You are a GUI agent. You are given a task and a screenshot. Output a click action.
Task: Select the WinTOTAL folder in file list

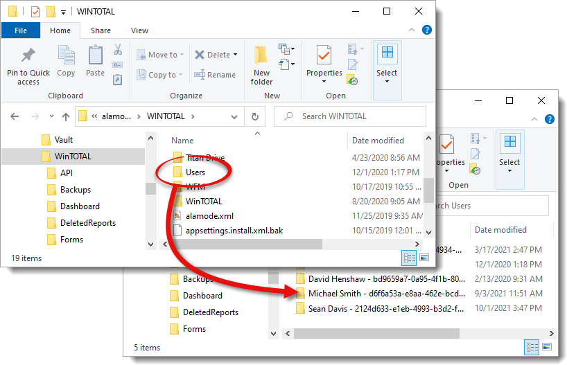click(x=198, y=202)
